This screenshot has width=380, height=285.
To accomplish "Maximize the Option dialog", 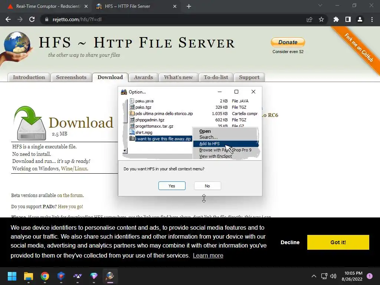I will pos(236,92).
